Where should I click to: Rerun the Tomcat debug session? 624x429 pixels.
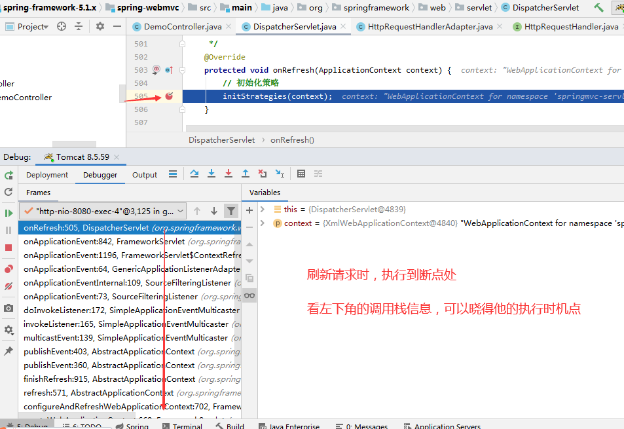[9, 175]
